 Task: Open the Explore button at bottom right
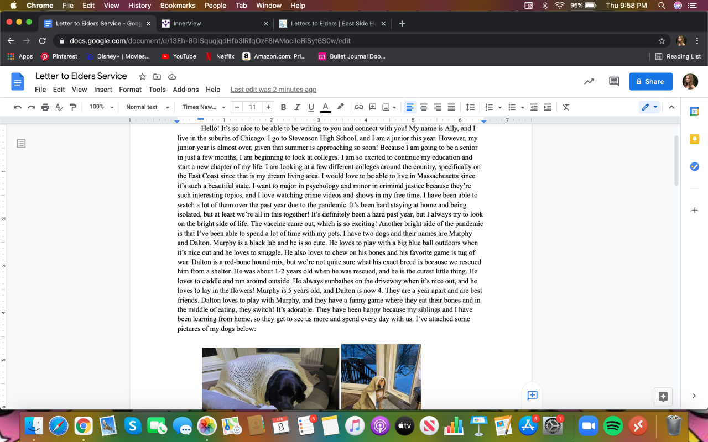(x=663, y=396)
